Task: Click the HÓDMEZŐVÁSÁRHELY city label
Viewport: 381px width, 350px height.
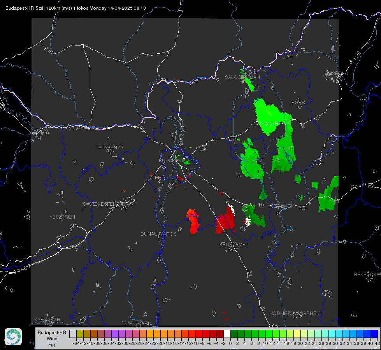Action: coord(295,313)
